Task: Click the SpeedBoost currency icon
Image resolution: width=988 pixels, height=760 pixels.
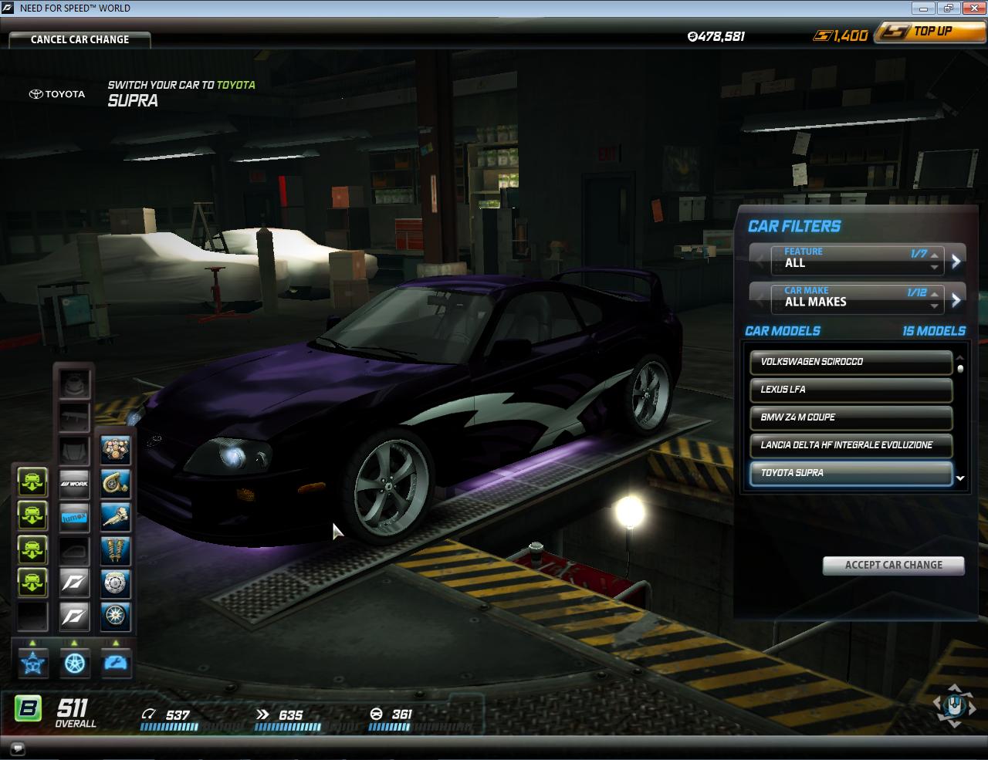Action: [823, 35]
